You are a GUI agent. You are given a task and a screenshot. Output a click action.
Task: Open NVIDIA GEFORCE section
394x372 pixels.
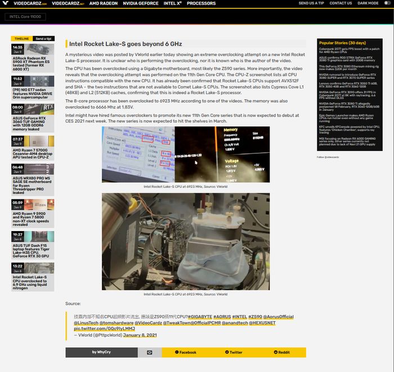coord(141,3)
